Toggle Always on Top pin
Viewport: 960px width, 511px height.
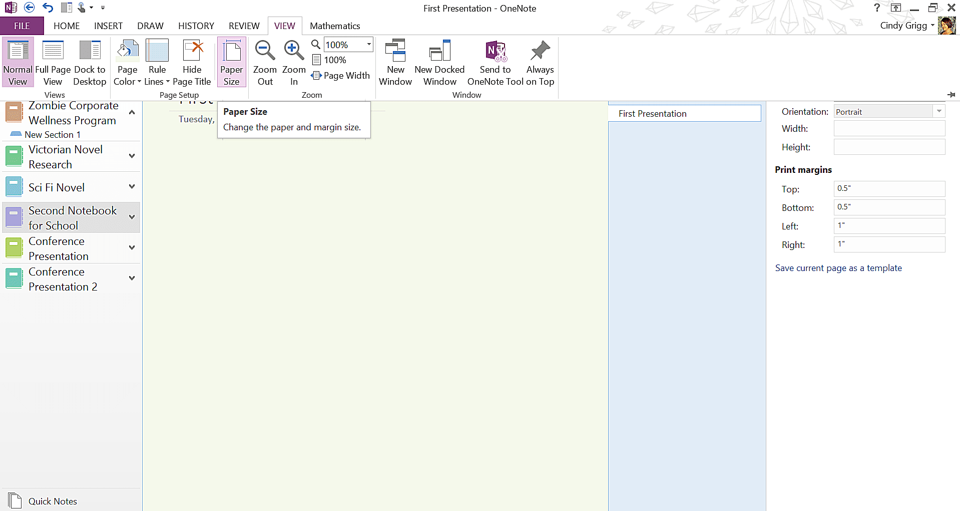click(x=540, y=62)
